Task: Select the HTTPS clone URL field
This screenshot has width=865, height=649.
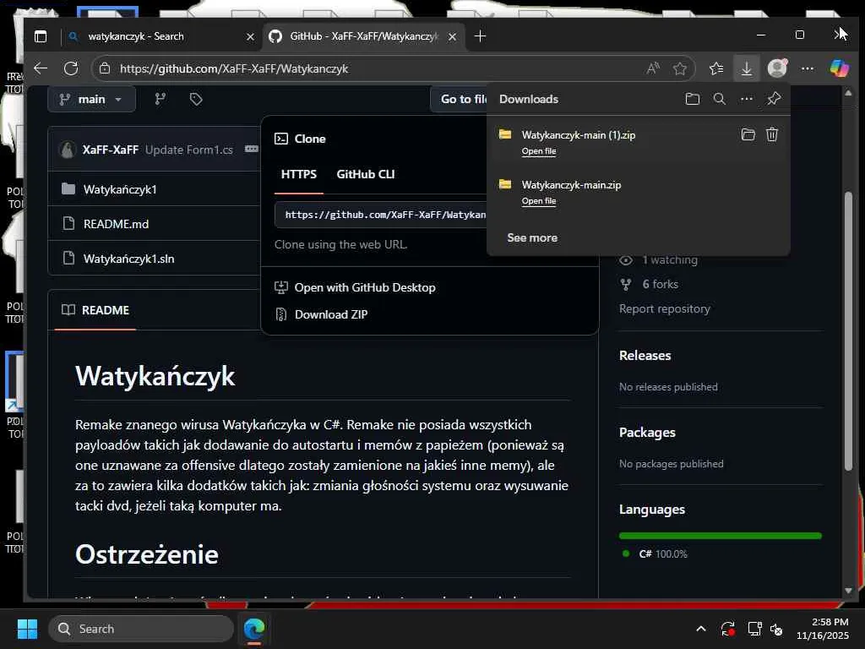Action: (x=381, y=215)
